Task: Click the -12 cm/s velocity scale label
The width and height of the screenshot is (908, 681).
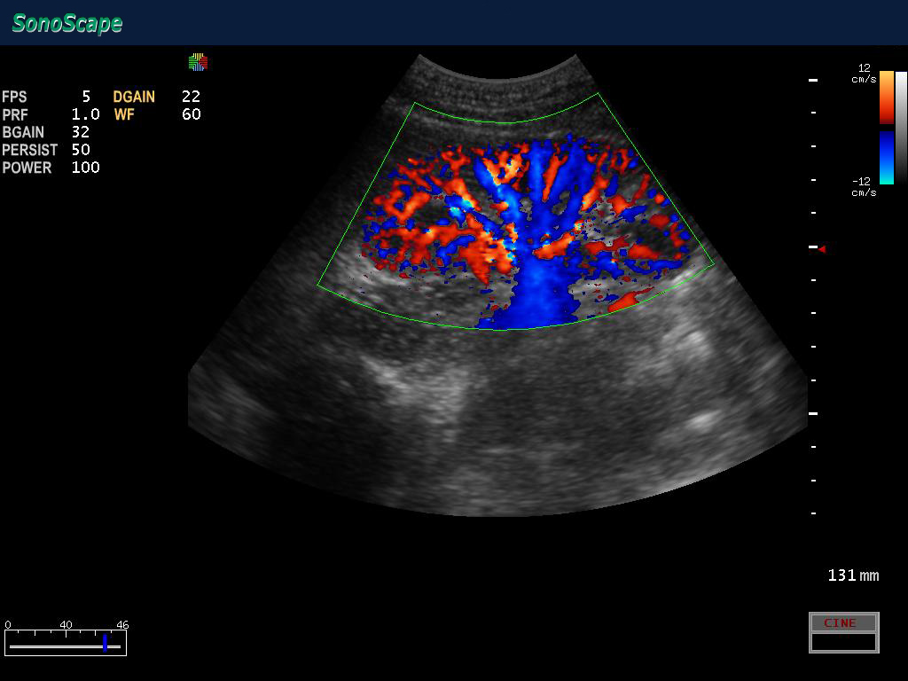Action: coord(863,186)
